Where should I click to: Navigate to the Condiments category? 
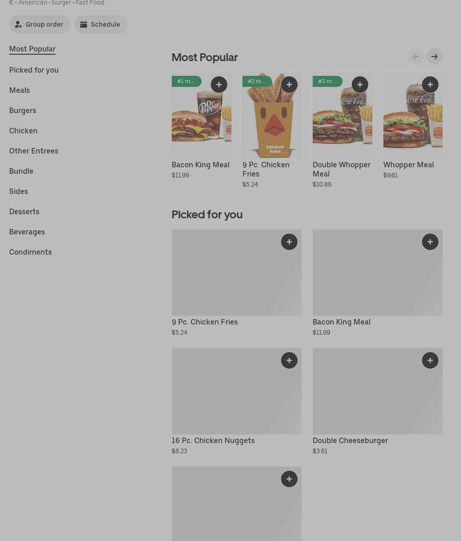click(30, 252)
